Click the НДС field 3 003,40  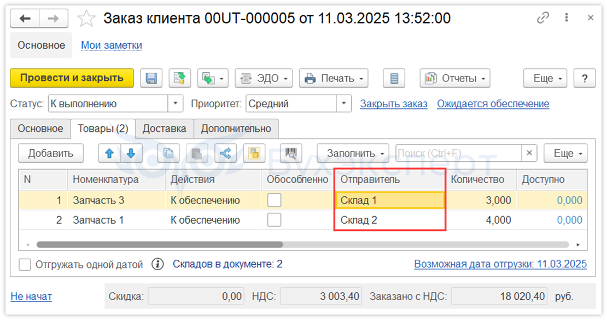coord(321,296)
